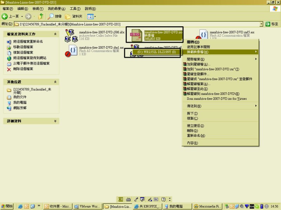This screenshot has height=210, width=281.
Task: Open the 開啟檔案(H) submenu
Action: (x=220, y=59)
